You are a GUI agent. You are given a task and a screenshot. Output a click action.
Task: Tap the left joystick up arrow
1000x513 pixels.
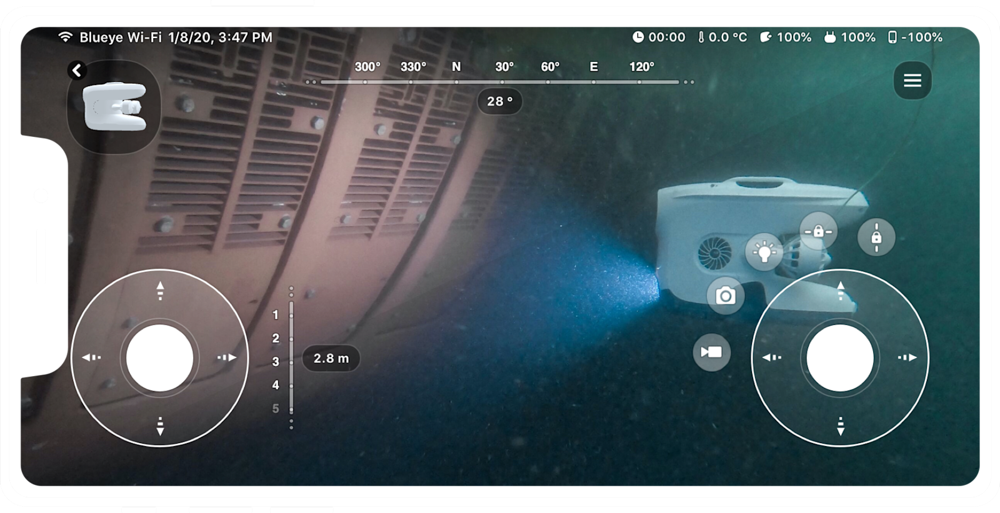point(160,290)
